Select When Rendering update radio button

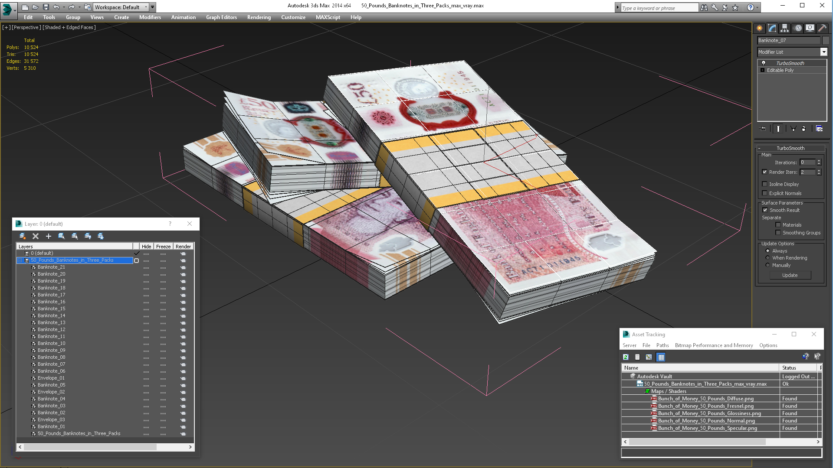pos(768,258)
